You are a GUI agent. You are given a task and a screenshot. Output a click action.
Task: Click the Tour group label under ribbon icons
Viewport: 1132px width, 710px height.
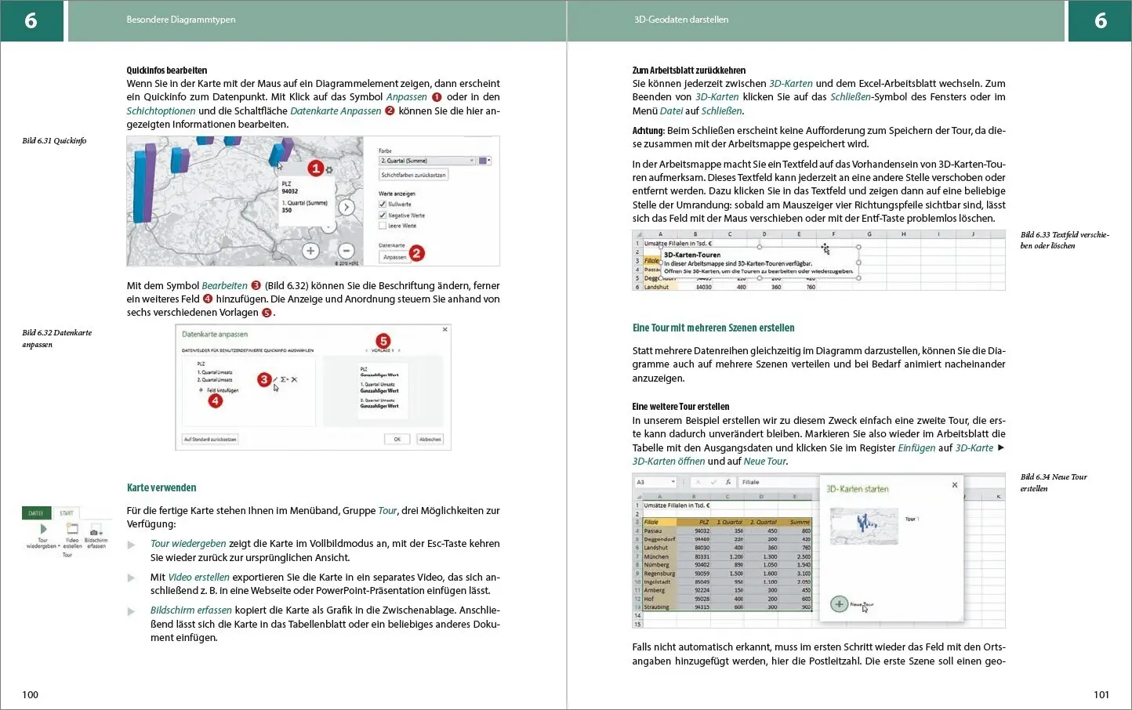[x=67, y=555]
